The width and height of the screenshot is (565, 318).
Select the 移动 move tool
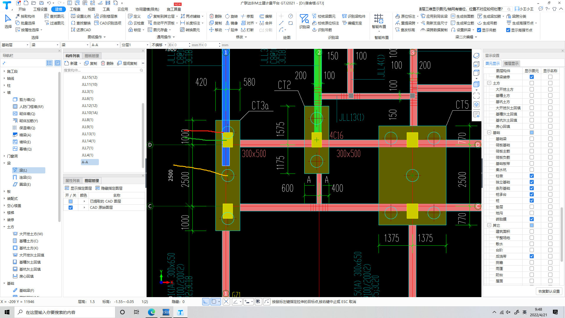216,30
